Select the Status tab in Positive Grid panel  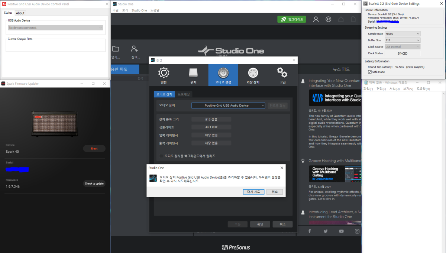pyautogui.click(x=8, y=13)
